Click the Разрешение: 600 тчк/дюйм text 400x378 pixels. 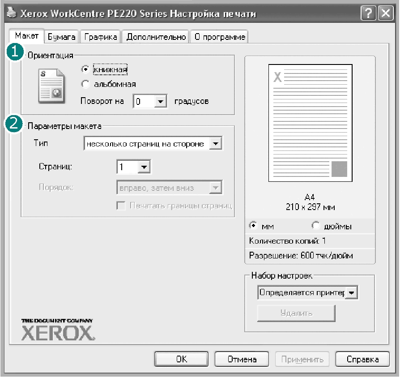click(301, 255)
